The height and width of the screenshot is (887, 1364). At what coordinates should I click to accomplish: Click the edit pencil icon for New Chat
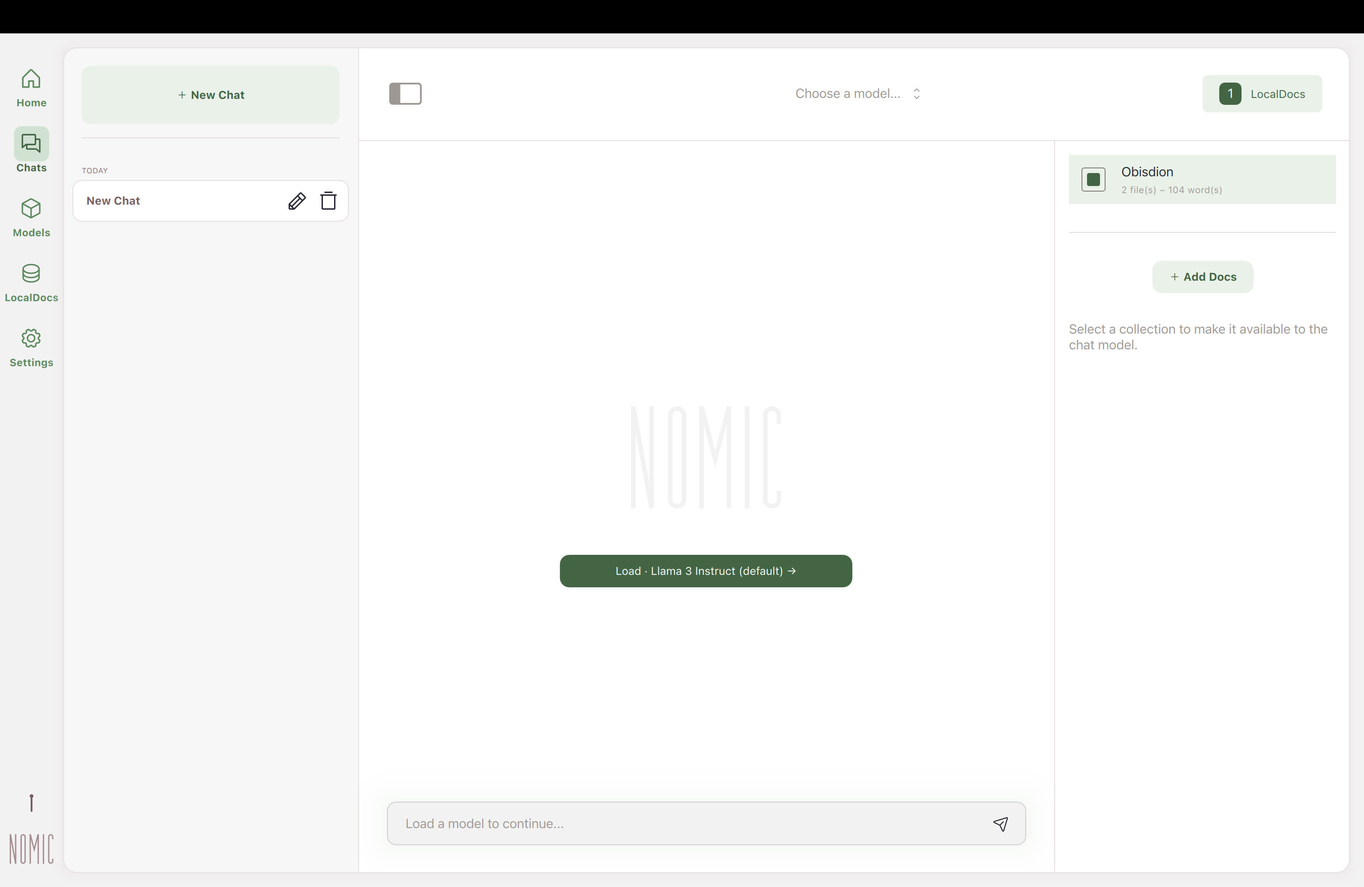[x=296, y=201]
